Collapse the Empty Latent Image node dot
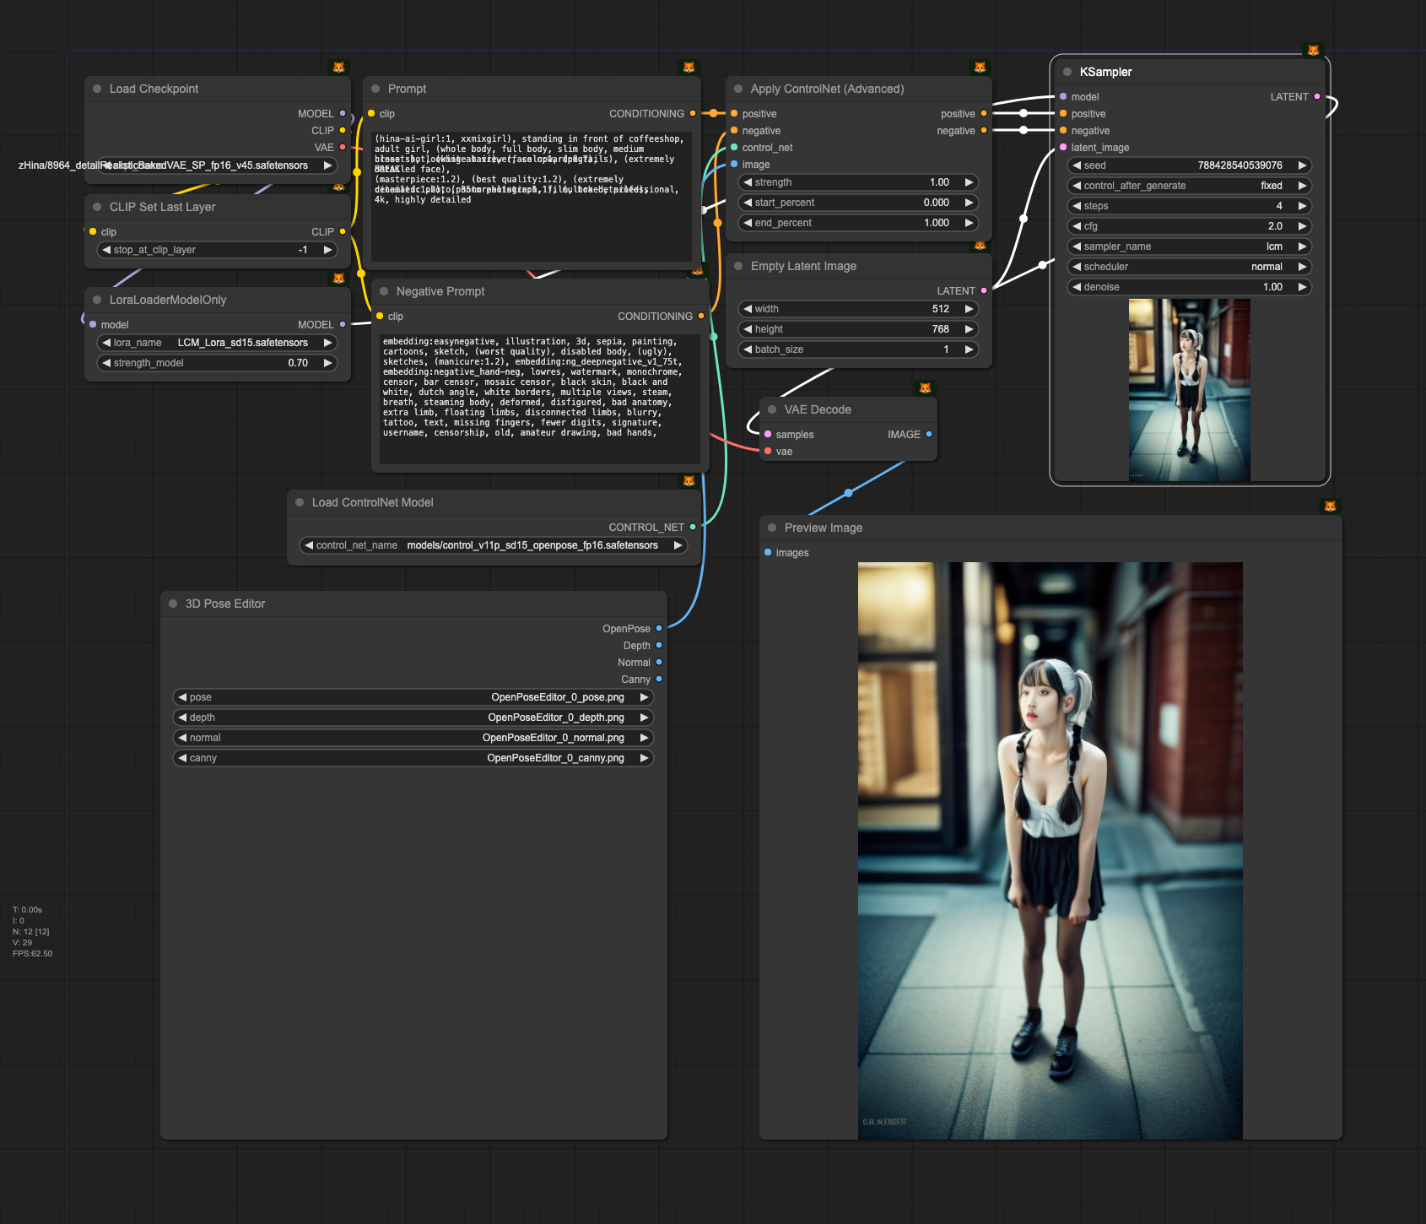The width and height of the screenshot is (1426, 1224). click(738, 266)
